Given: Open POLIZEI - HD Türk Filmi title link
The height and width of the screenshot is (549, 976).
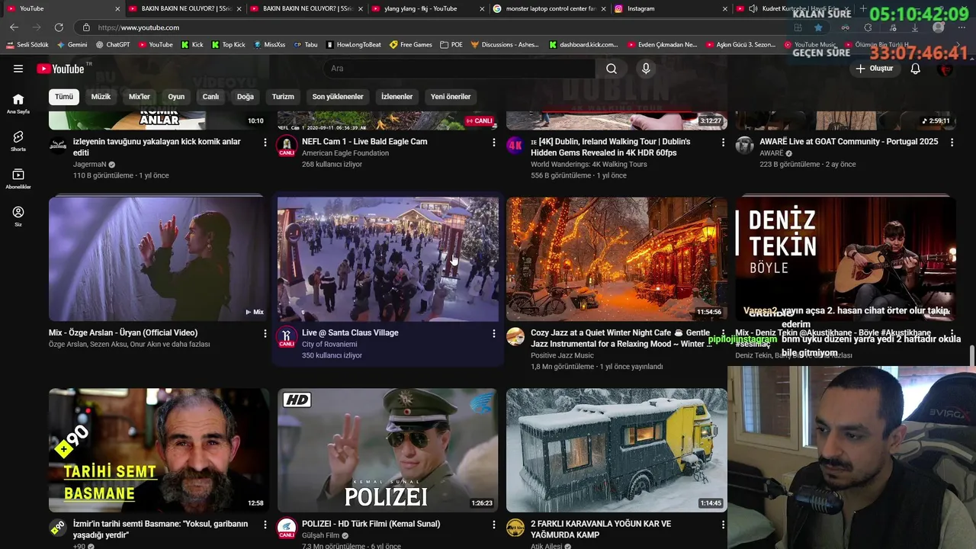Looking at the screenshot, I should coord(371,524).
